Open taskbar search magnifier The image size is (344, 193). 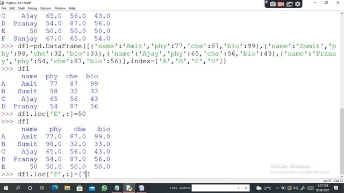click(x=18, y=188)
